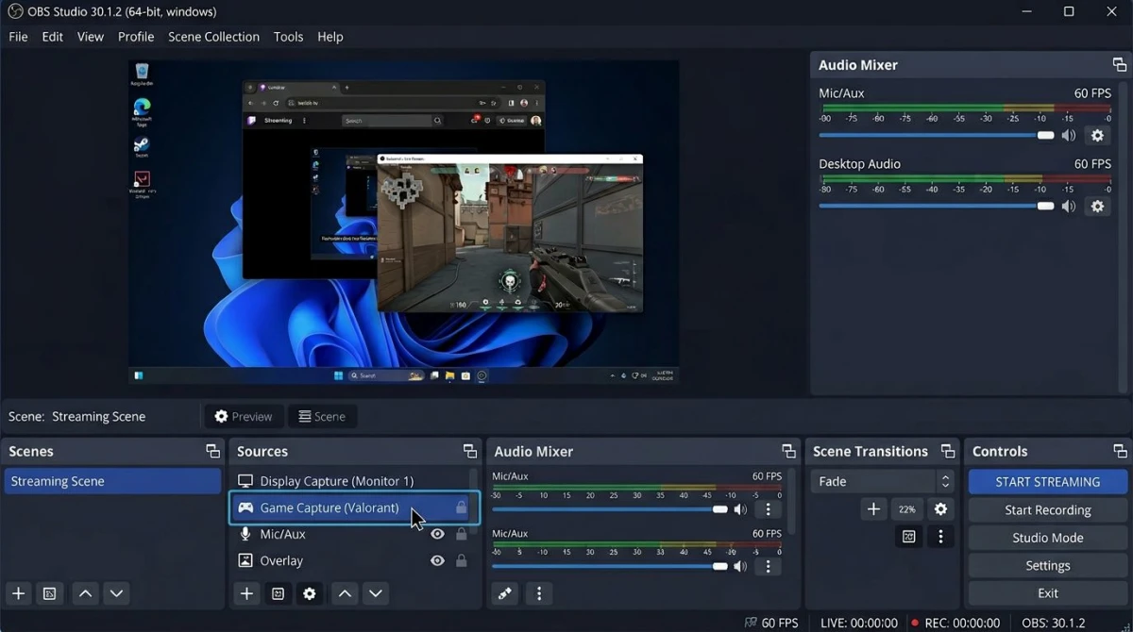Enable Studio Mode
The image size is (1133, 632).
tap(1048, 538)
